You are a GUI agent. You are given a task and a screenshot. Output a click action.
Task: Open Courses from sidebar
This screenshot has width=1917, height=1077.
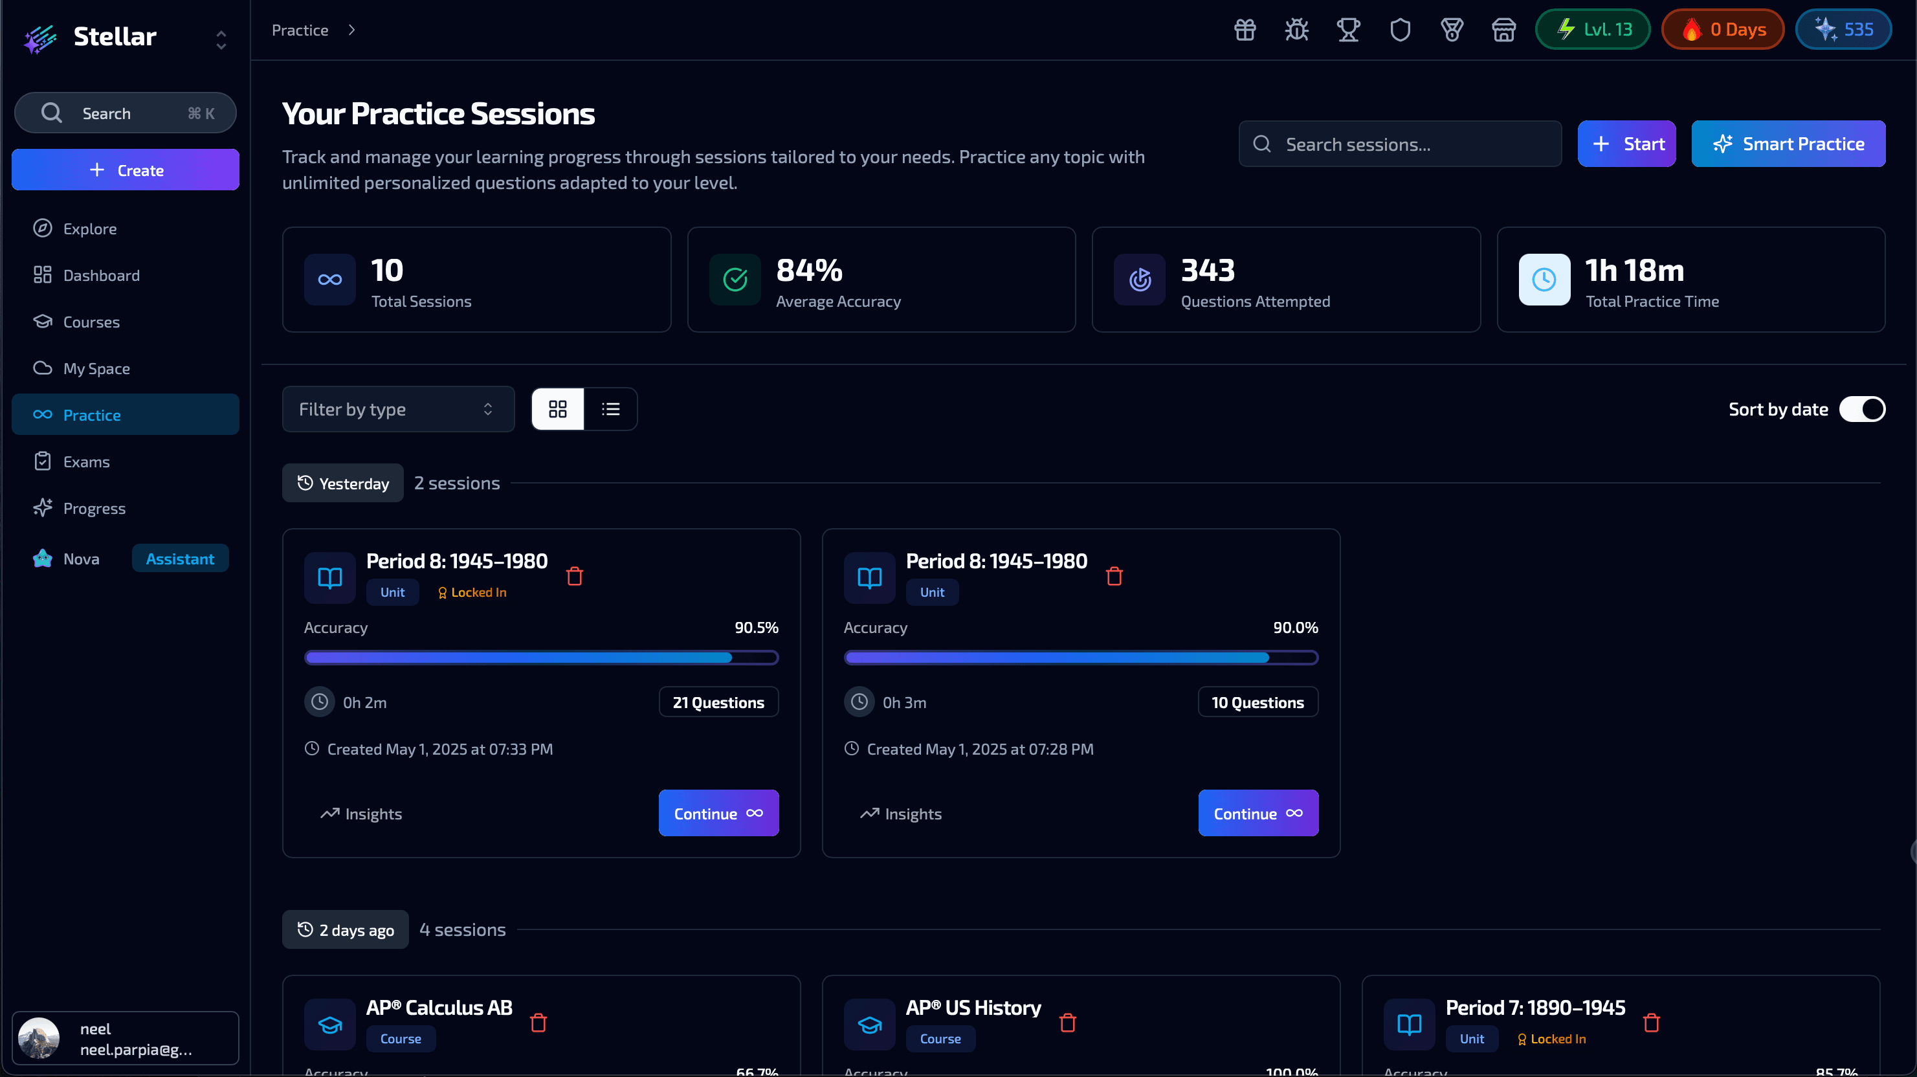[x=125, y=322]
